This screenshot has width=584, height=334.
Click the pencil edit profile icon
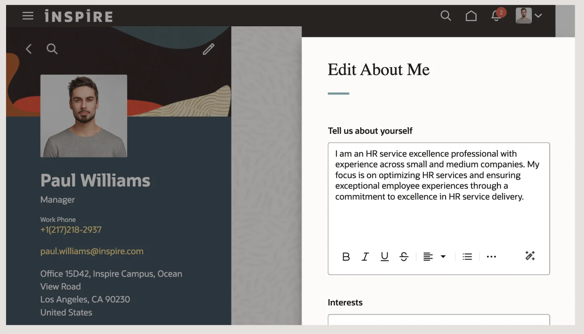click(208, 49)
